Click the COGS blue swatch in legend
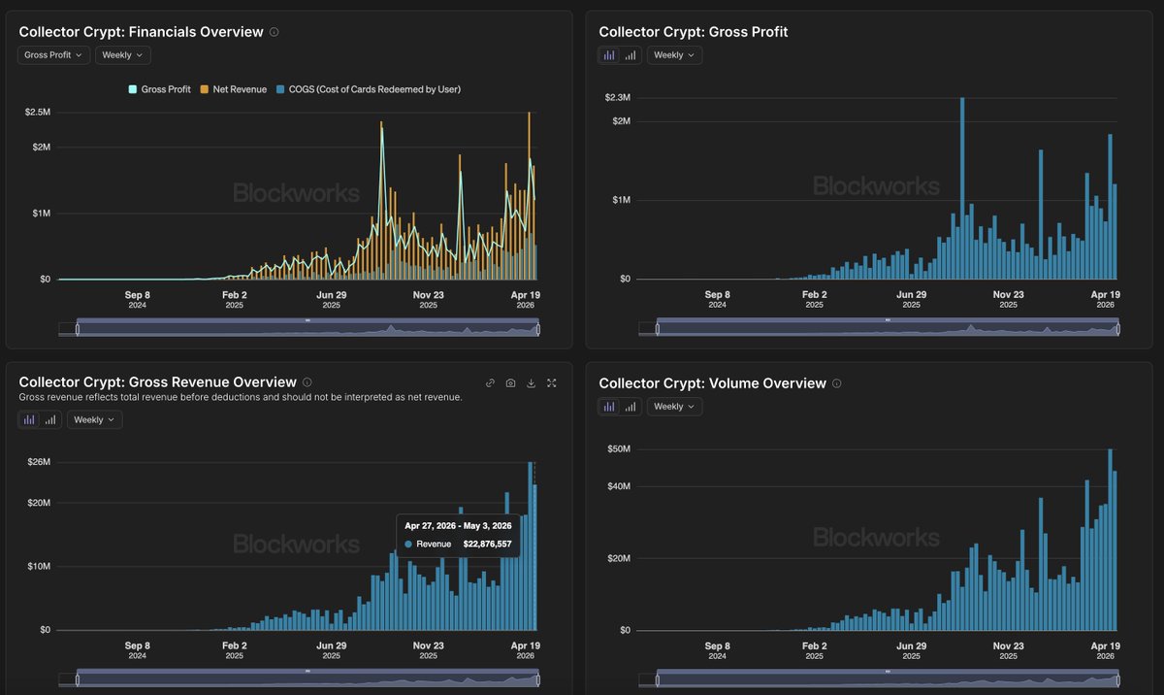The width and height of the screenshot is (1164, 695). (280, 89)
